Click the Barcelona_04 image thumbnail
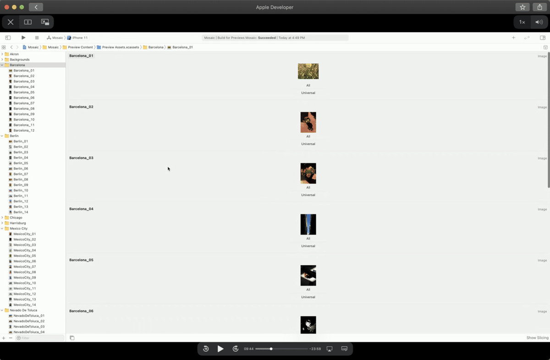 (308, 224)
